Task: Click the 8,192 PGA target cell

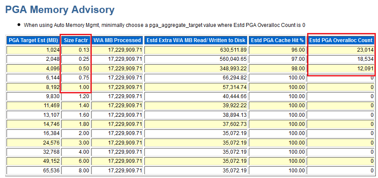Action: (33, 87)
